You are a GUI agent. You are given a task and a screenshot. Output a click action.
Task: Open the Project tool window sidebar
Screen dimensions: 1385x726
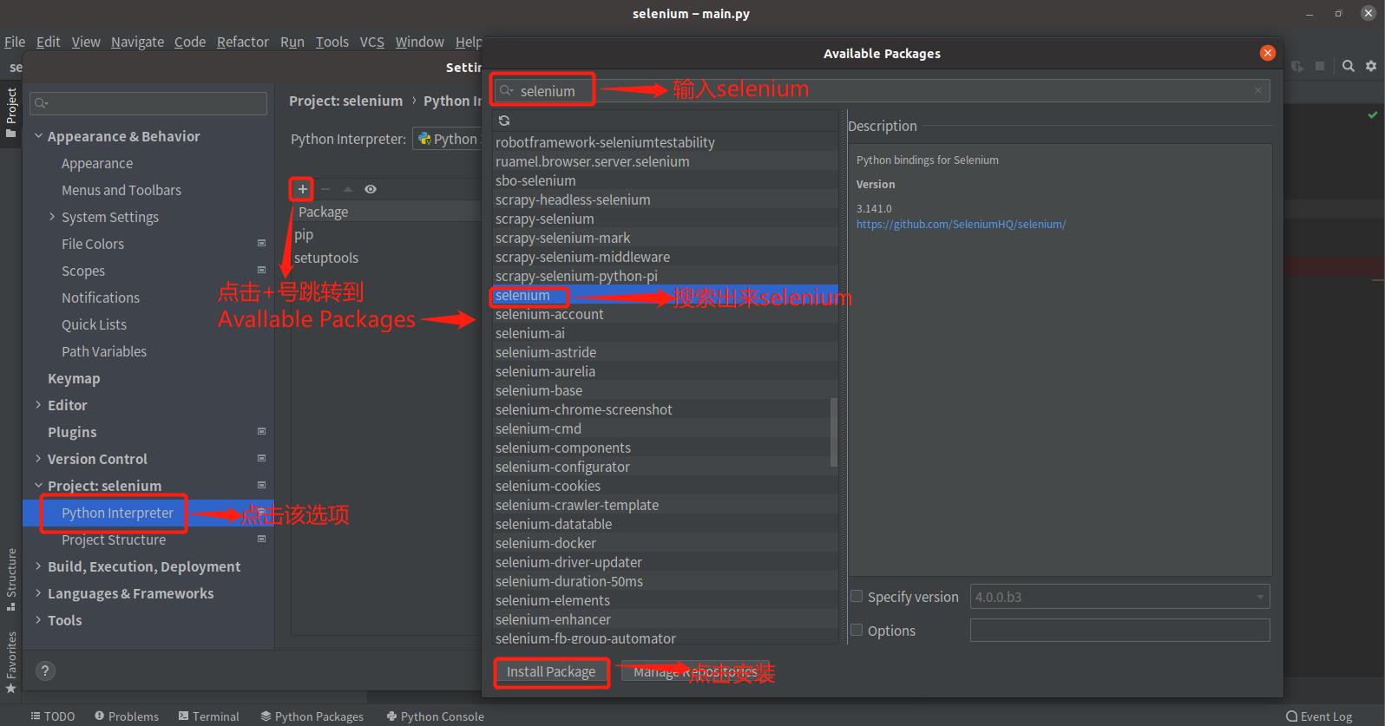(x=11, y=113)
